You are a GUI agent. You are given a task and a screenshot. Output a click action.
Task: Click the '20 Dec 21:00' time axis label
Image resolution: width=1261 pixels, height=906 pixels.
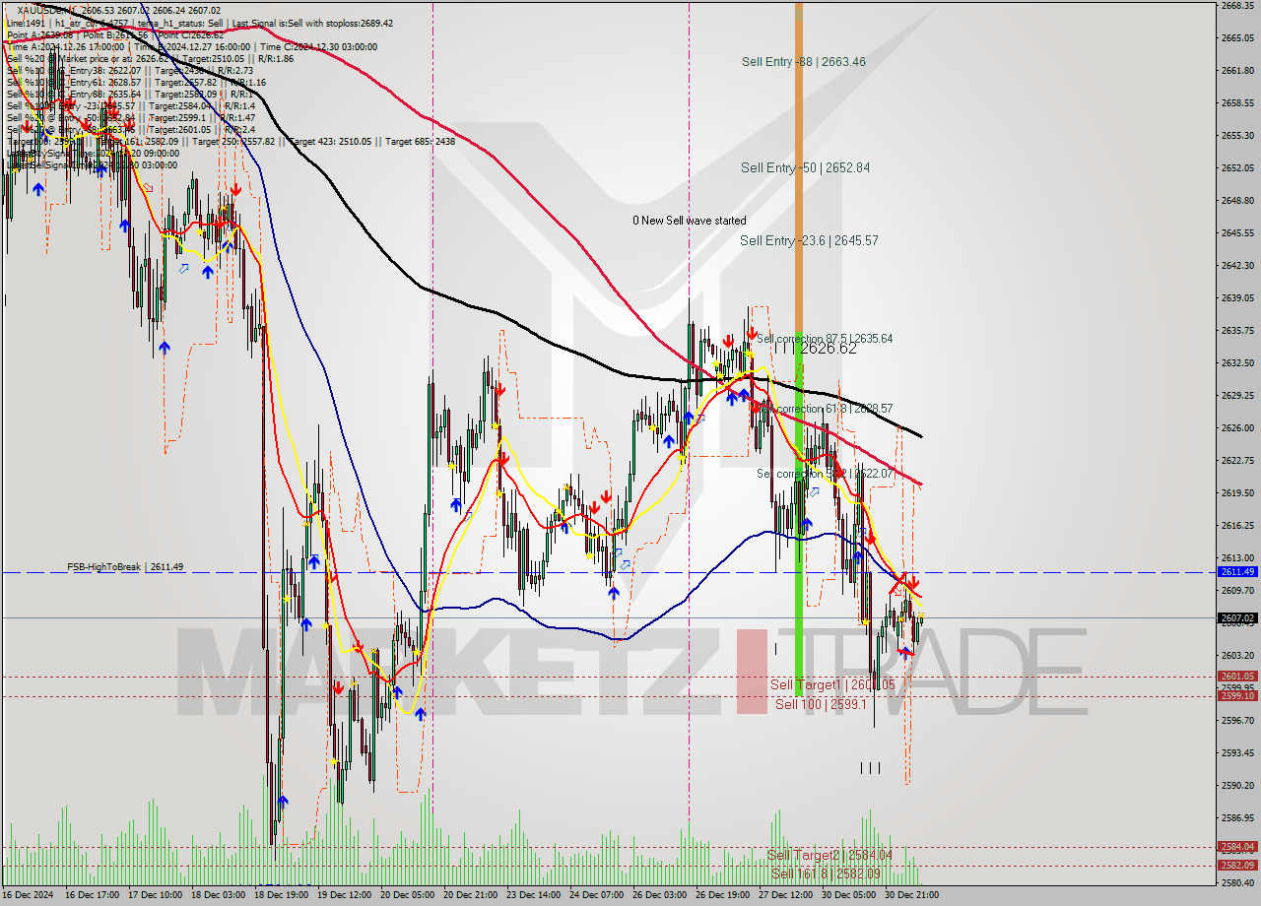click(470, 895)
